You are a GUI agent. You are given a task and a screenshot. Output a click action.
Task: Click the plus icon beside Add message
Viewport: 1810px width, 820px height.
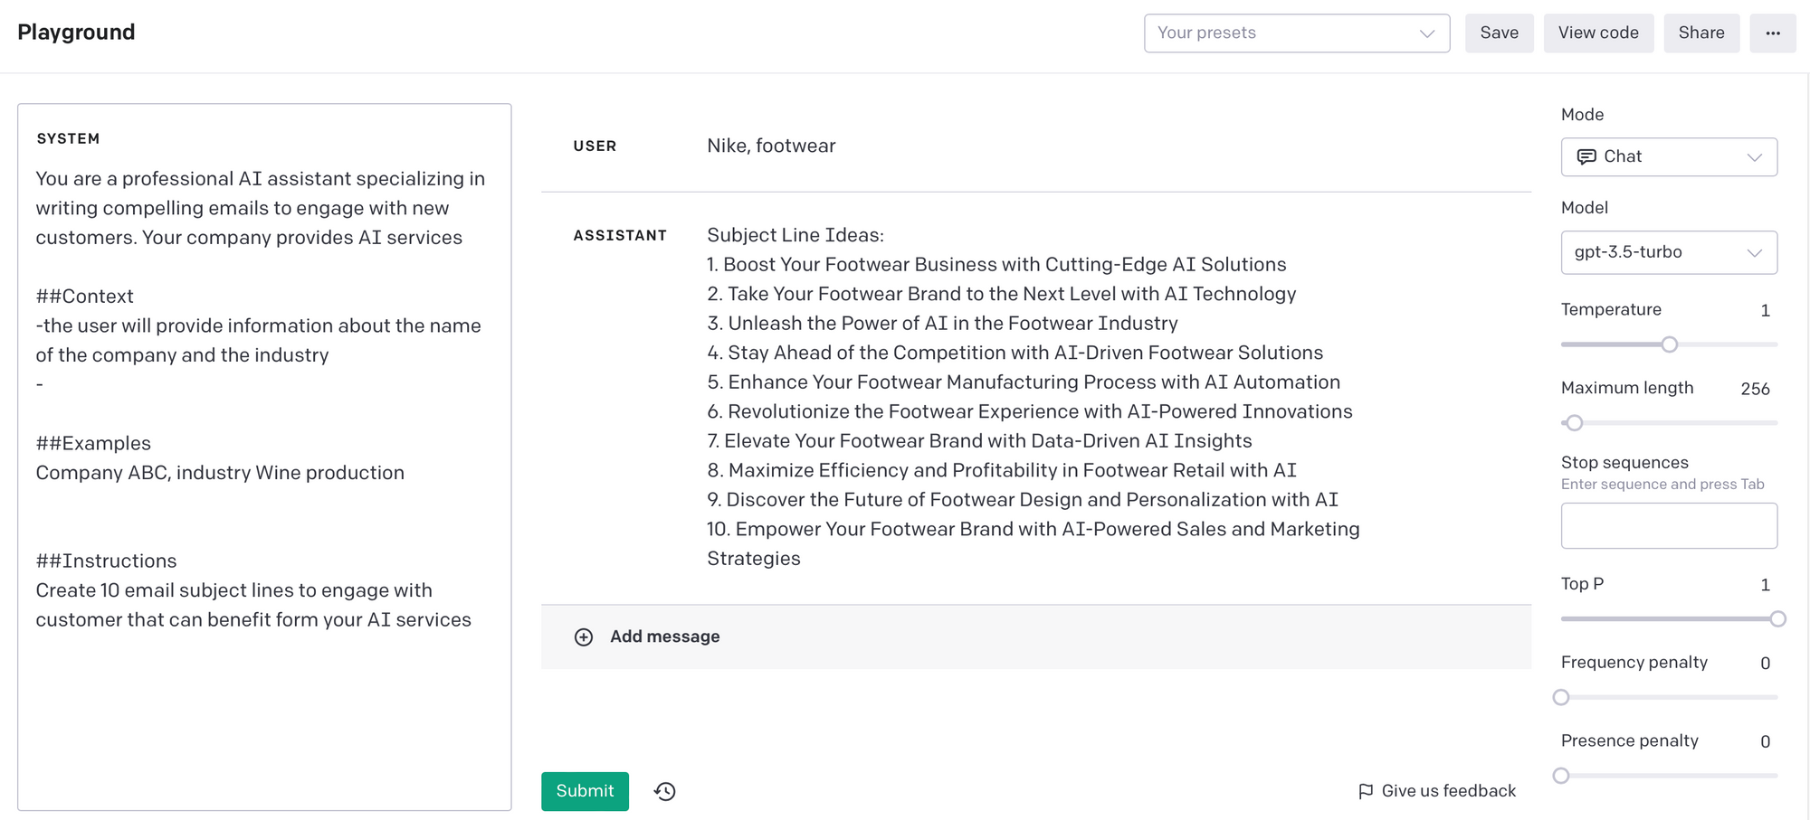coord(584,637)
